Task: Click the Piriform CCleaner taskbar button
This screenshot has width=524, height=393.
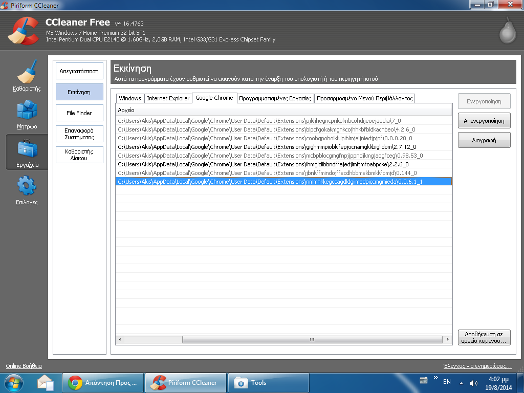Action: click(185, 383)
